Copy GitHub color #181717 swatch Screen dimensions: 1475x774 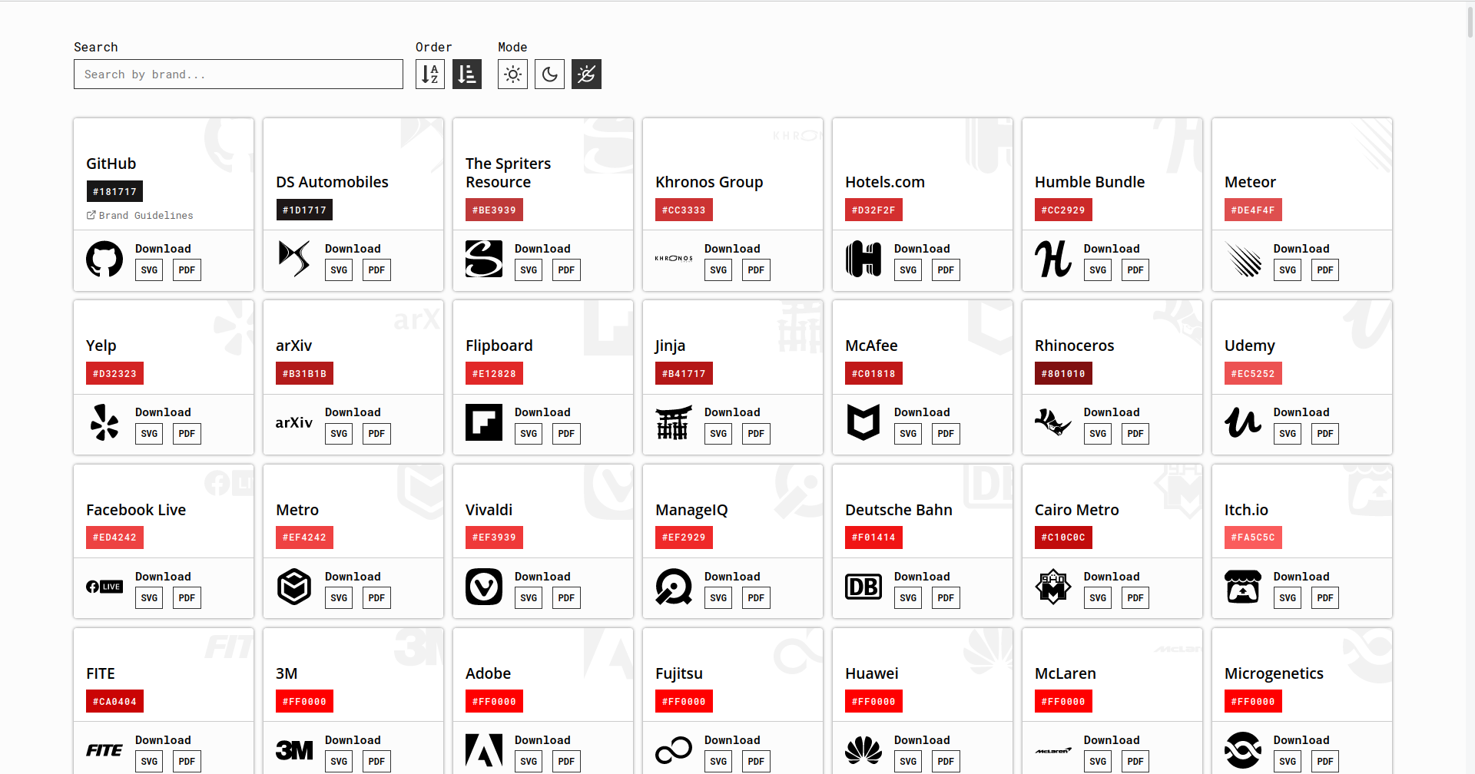pyautogui.click(x=114, y=191)
